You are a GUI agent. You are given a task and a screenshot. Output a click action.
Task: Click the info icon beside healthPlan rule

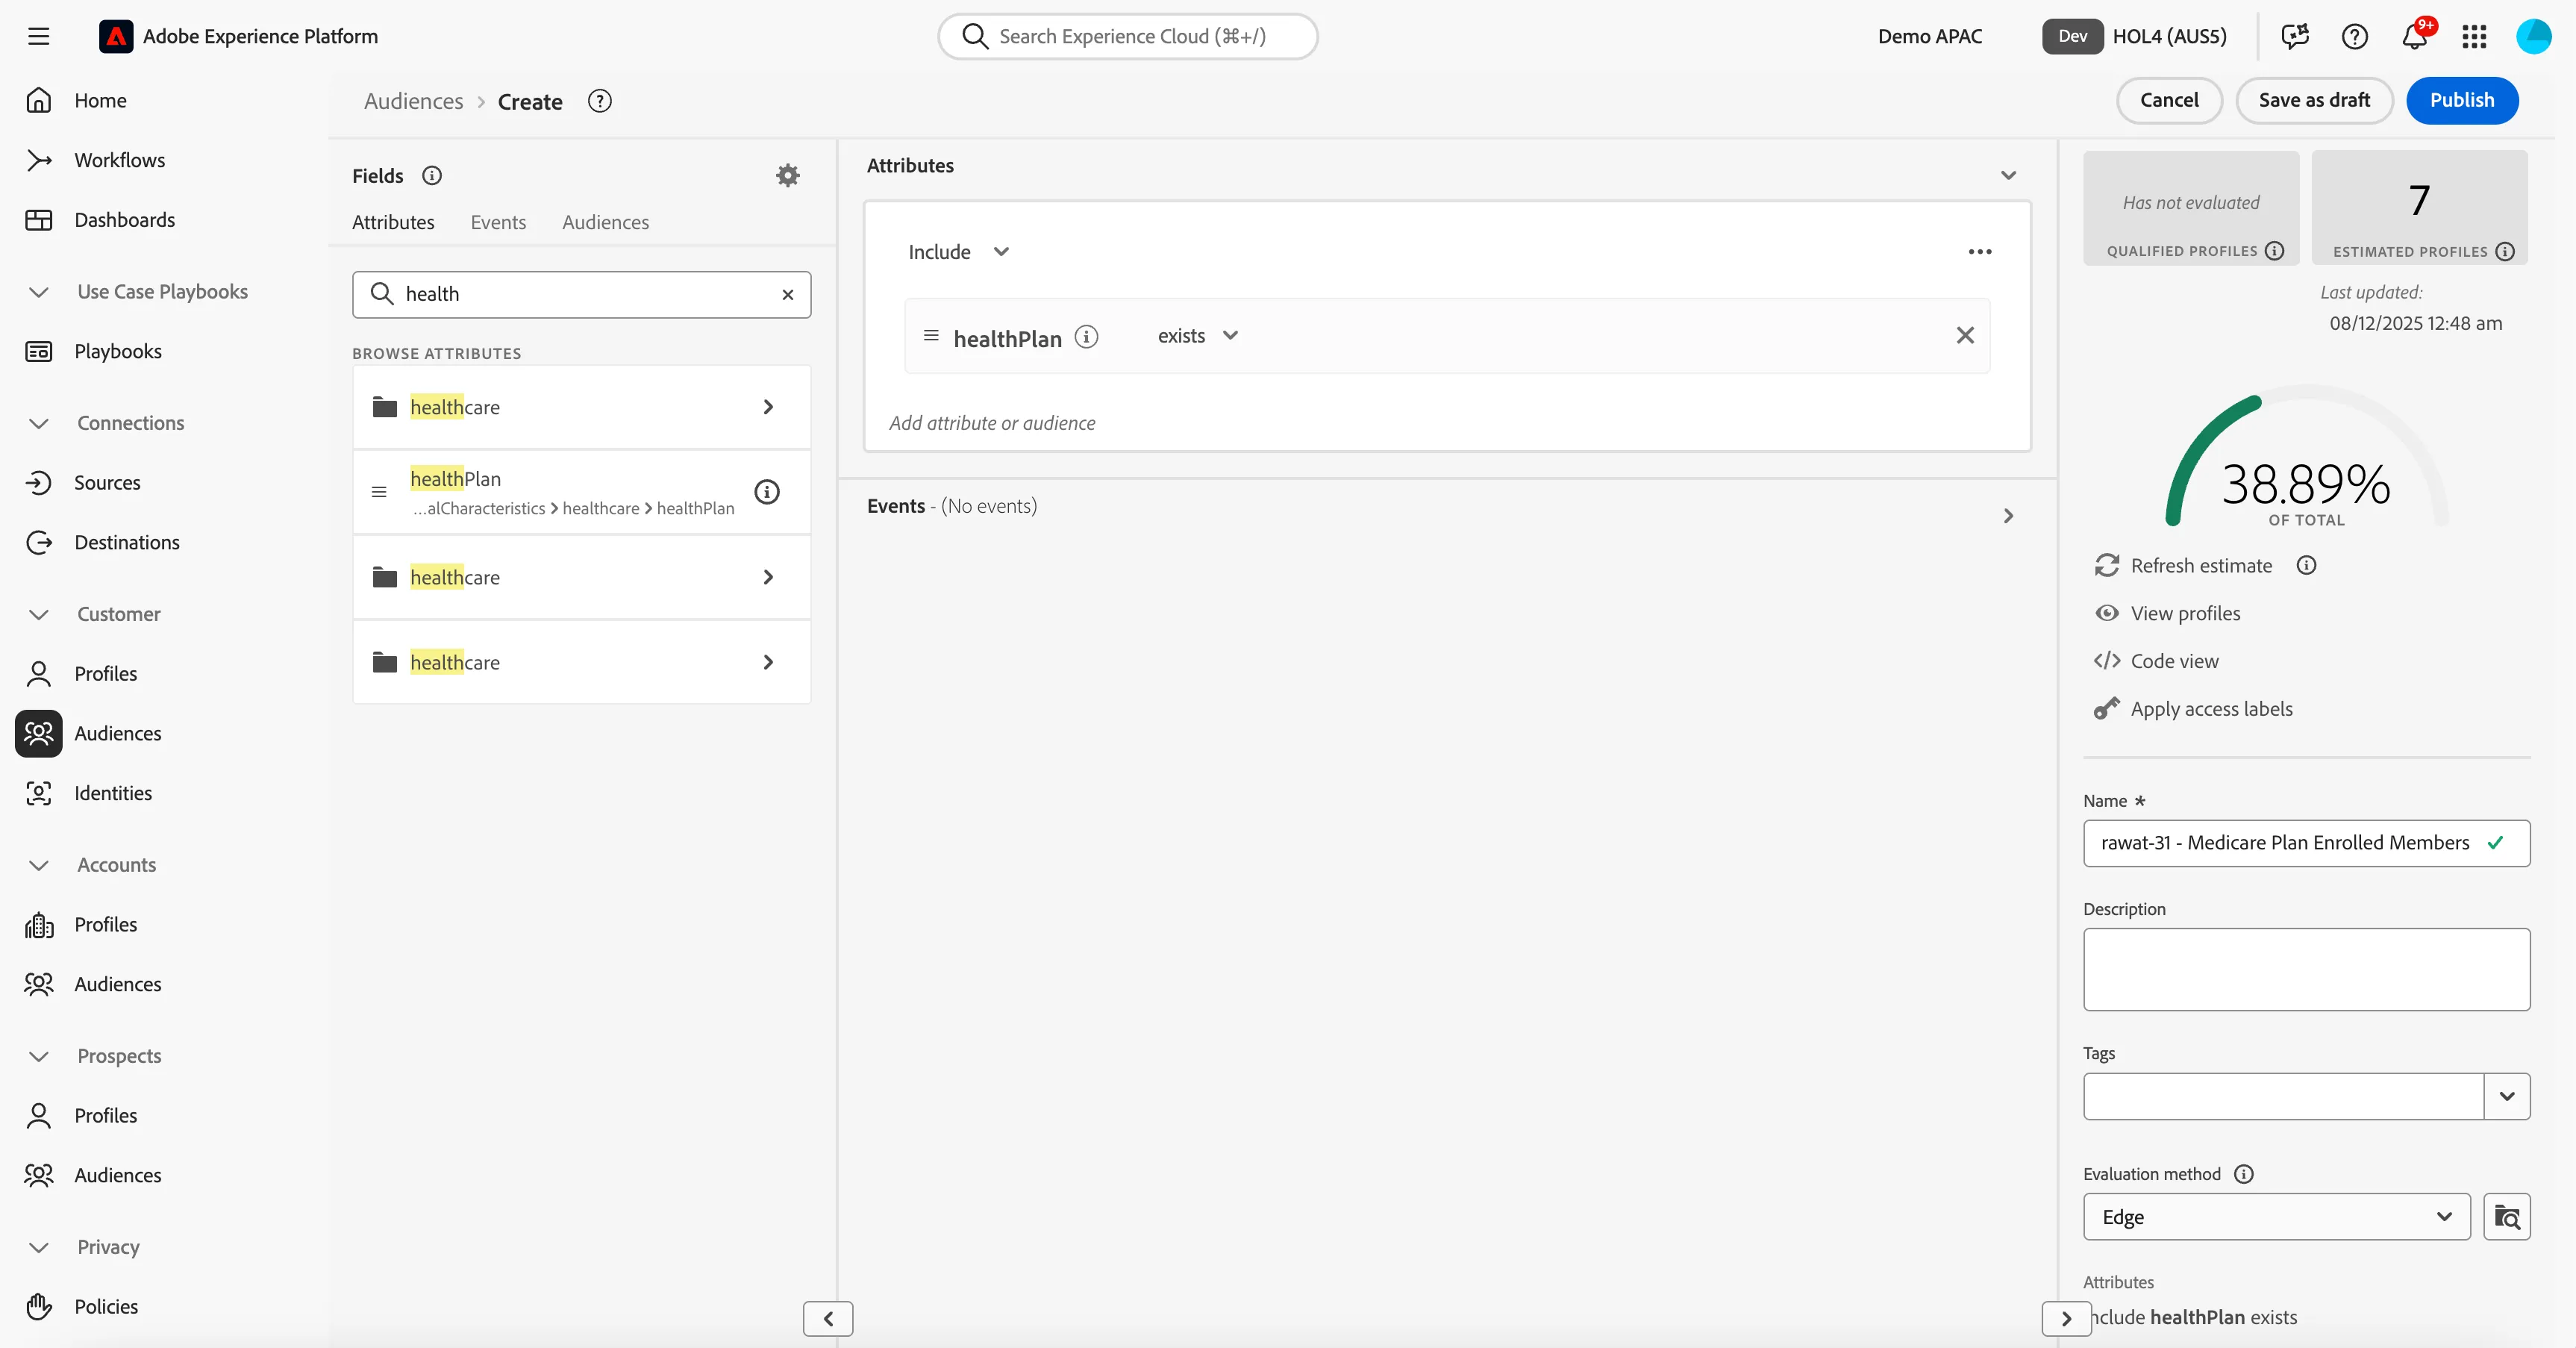point(1086,337)
